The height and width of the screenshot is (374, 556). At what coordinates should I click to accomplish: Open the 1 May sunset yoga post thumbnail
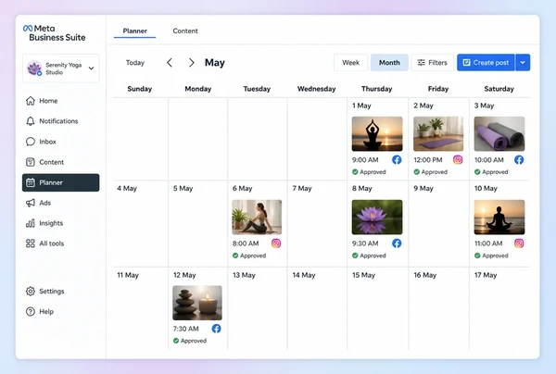pyautogui.click(x=377, y=134)
